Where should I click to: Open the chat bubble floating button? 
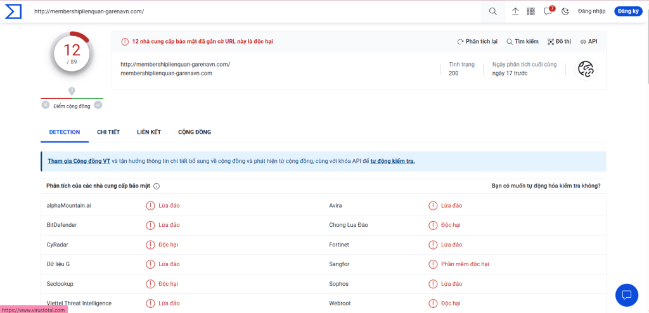pyautogui.click(x=627, y=295)
